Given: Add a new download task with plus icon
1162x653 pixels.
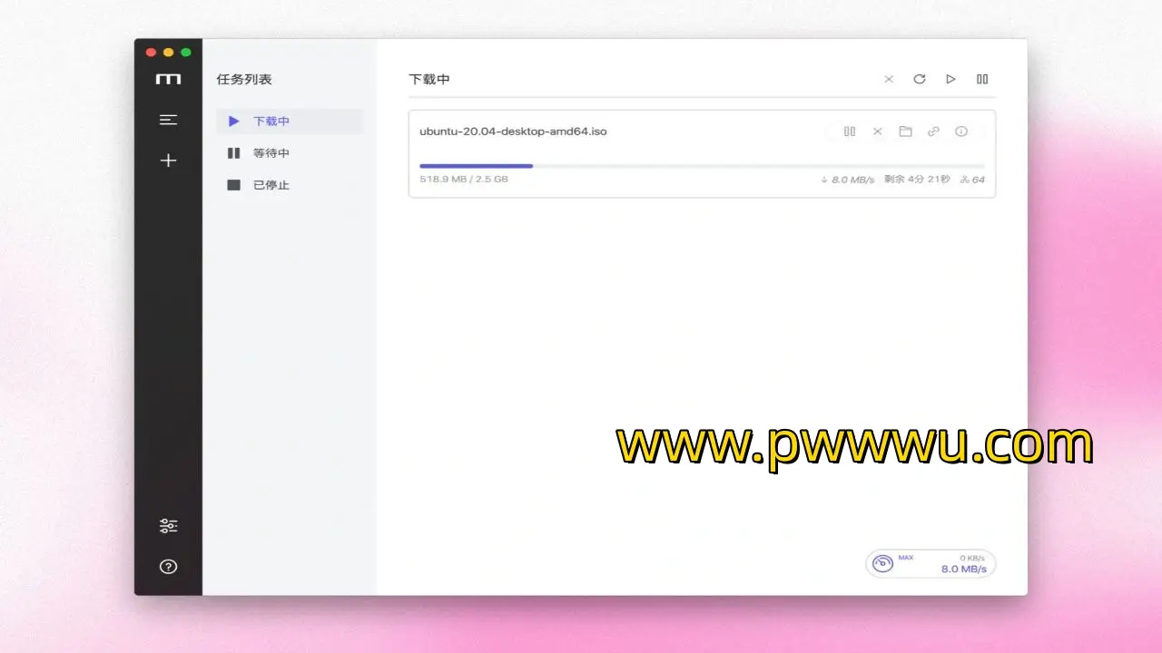Looking at the screenshot, I should point(168,161).
